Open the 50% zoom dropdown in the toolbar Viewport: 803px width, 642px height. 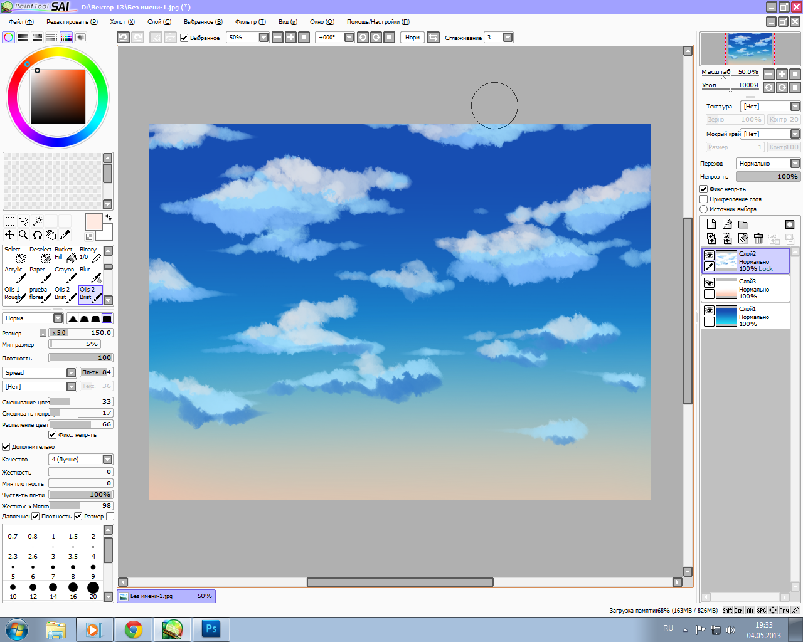263,38
